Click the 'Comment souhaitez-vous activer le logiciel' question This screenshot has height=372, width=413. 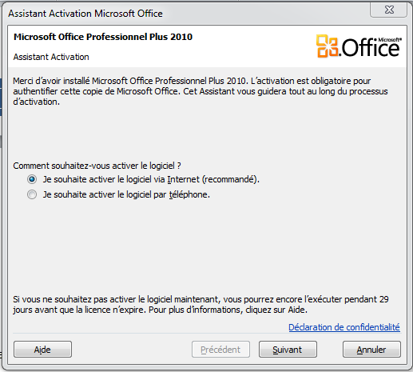point(97,166)
